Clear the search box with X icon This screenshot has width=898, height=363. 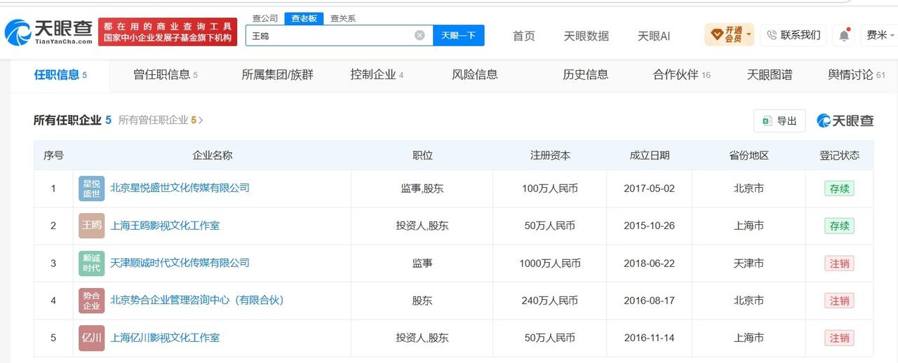point(420,35)
